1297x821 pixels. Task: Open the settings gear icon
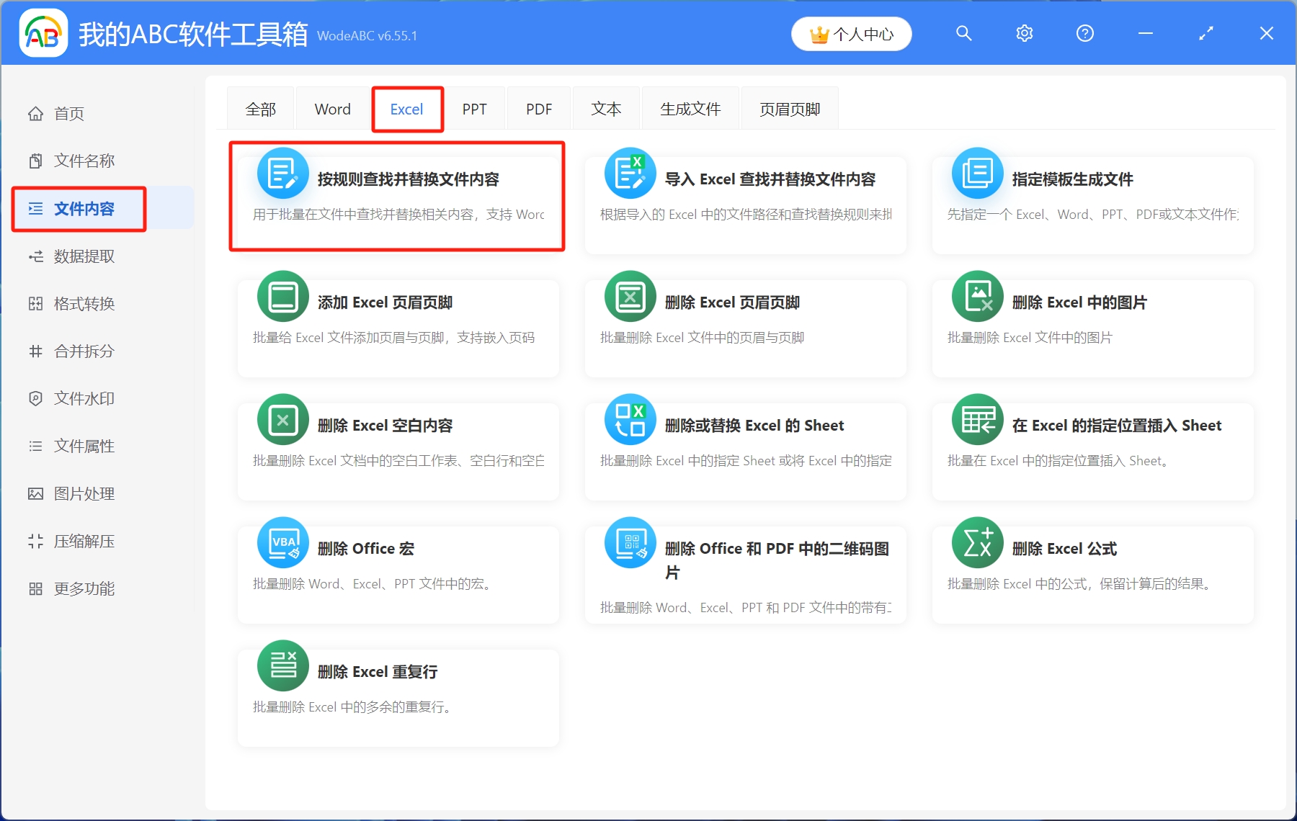point(1024,33)
